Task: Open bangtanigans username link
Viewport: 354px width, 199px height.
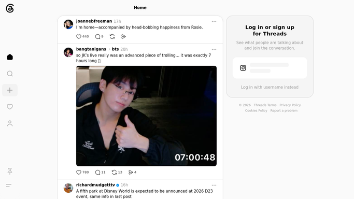Action: (91, 49)
